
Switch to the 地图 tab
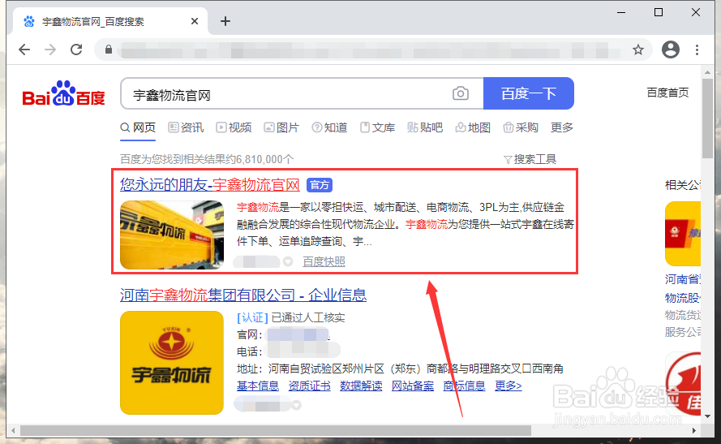tap(473, 127)
